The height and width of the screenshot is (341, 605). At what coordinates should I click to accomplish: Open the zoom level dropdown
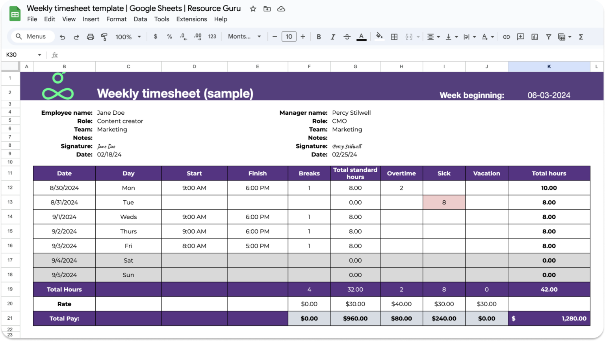(127, 37)
